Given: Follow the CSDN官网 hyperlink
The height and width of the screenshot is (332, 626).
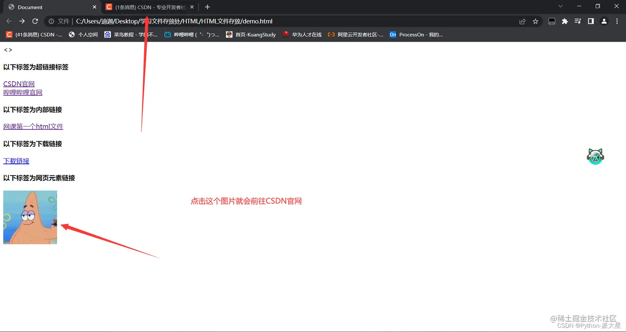Looking at the screenshot, I should click(x=19, y=84).
